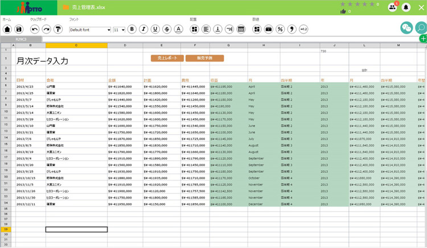Image resolution: width=427 pixels, height=248 pixels.
Task: Toggle italic text style
Action: point(143,29)
